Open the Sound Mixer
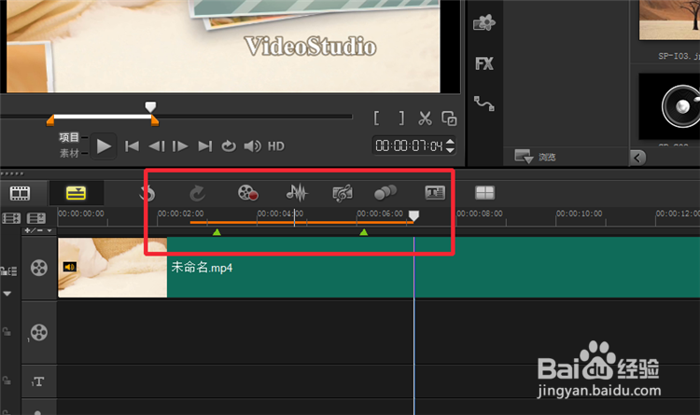Screen dimensions: 700x415 (x=297, y=193)
